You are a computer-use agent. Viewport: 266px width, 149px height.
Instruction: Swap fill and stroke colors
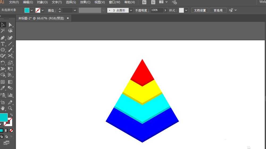tap(11, 115)
